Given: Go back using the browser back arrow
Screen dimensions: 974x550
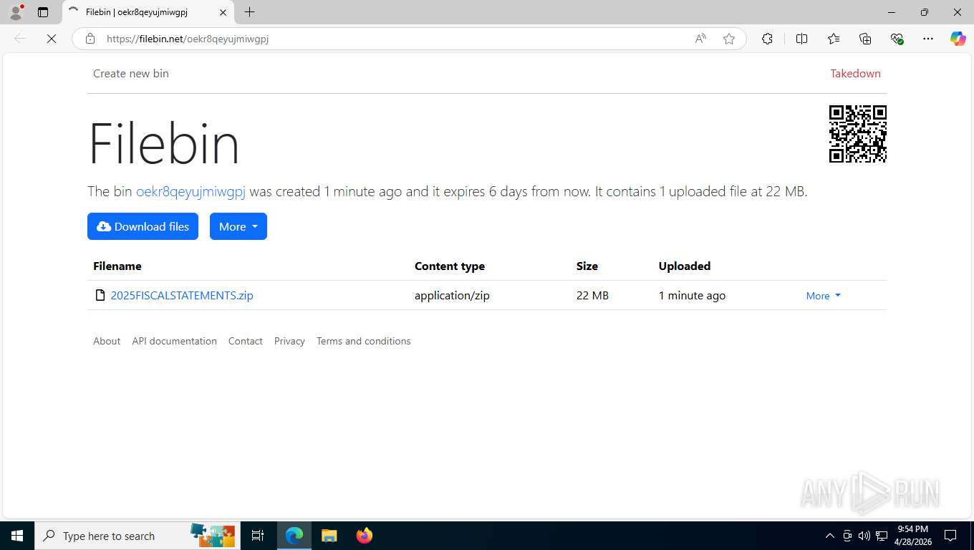Looking at the screenshot, I should point(20,39).
